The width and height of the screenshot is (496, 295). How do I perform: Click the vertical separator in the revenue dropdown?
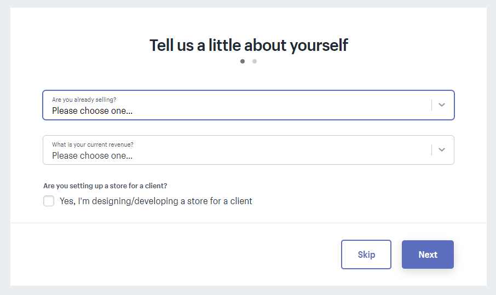point(431,150)
